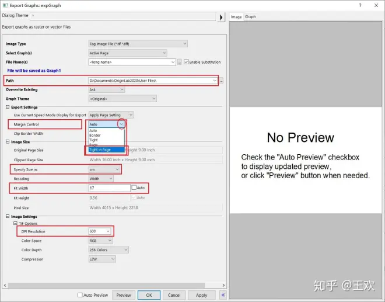This screenshot has width=385, height=302.
Task: Click the OK button
Action: (x=149, y=295)
